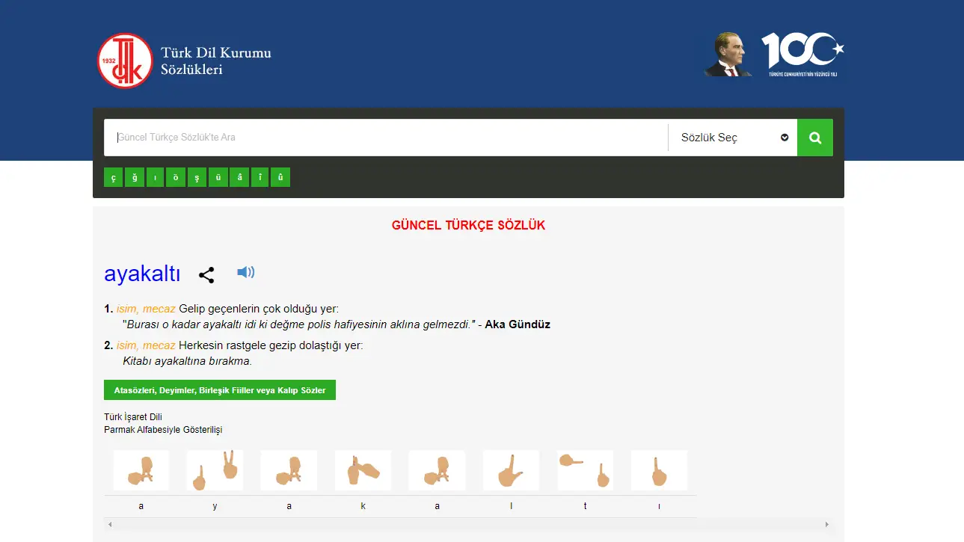
Task: Click the 100th anniversary emblem
Action: point(803,54)
